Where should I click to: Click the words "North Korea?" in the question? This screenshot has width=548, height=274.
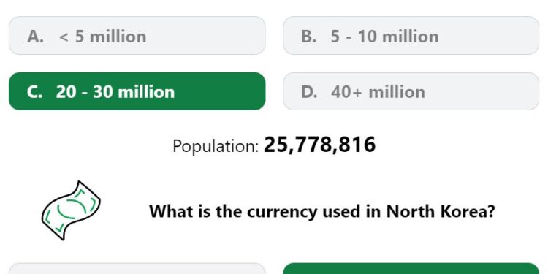[x=441, y=210]
